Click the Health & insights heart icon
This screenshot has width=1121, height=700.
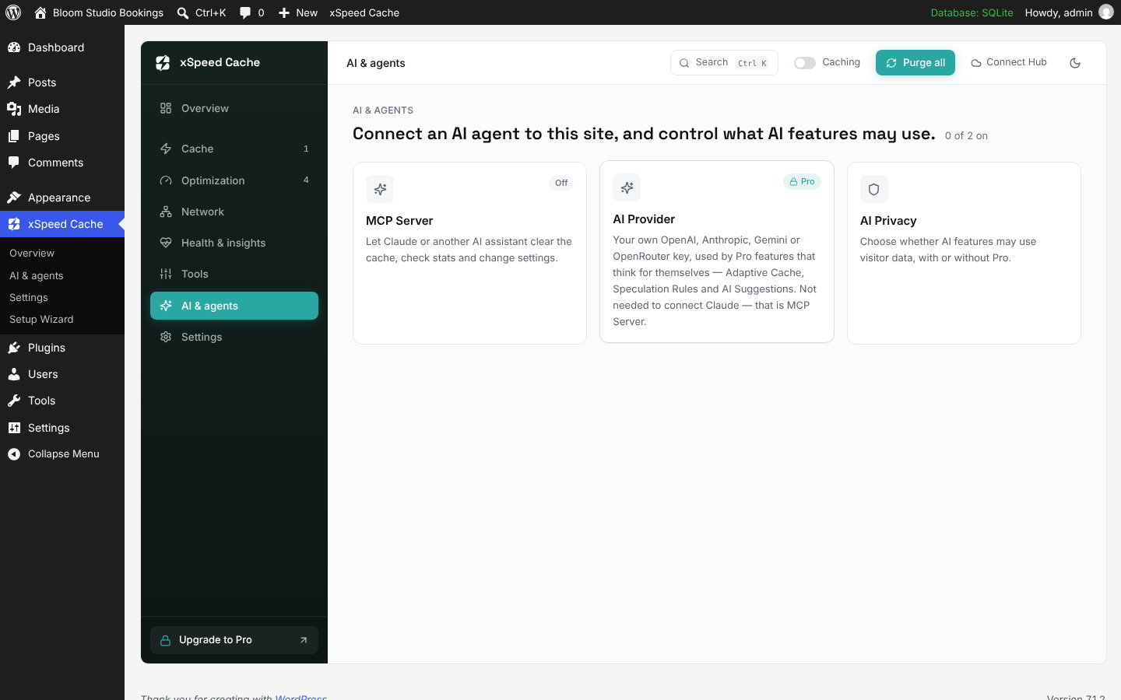[166, 243]
